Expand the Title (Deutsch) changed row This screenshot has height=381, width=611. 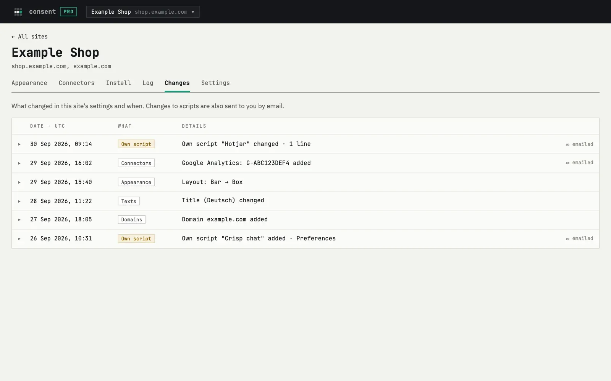[x=19, y=201]
